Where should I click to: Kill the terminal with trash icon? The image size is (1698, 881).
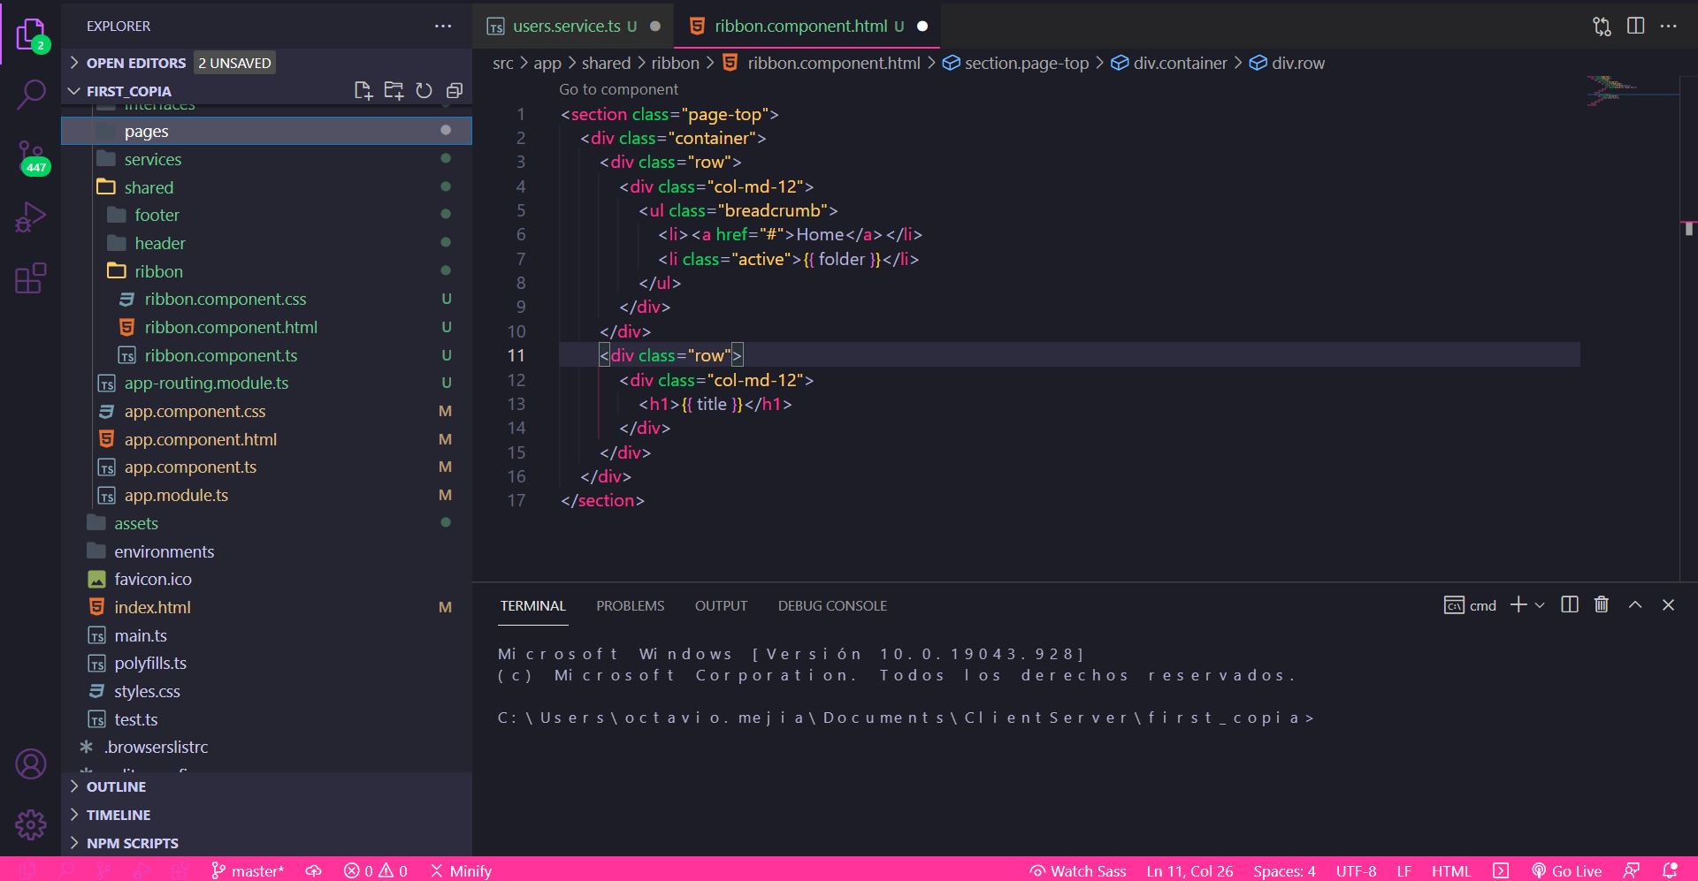tap(1601, 605)
